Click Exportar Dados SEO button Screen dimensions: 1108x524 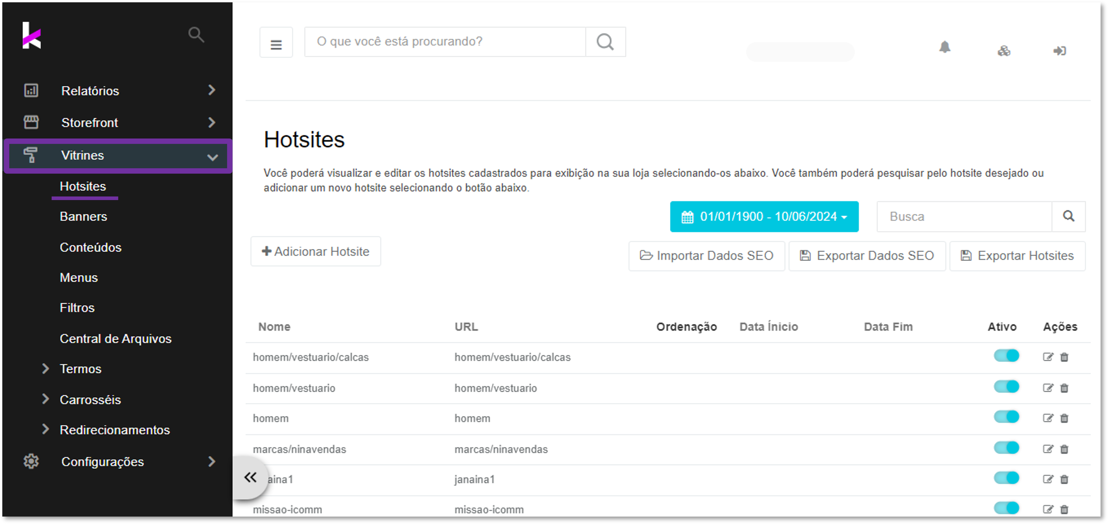(867, 256)
